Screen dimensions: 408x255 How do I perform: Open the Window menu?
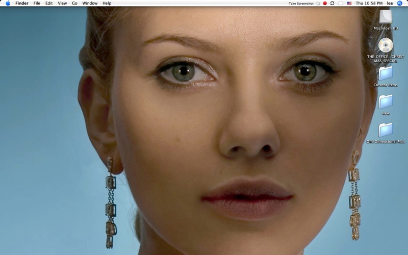click(90, 3)
